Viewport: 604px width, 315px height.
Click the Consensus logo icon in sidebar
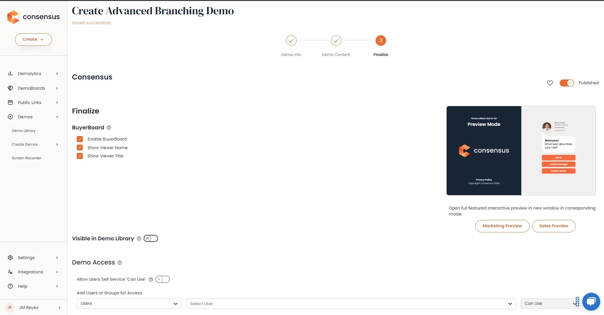pos(13,17)
